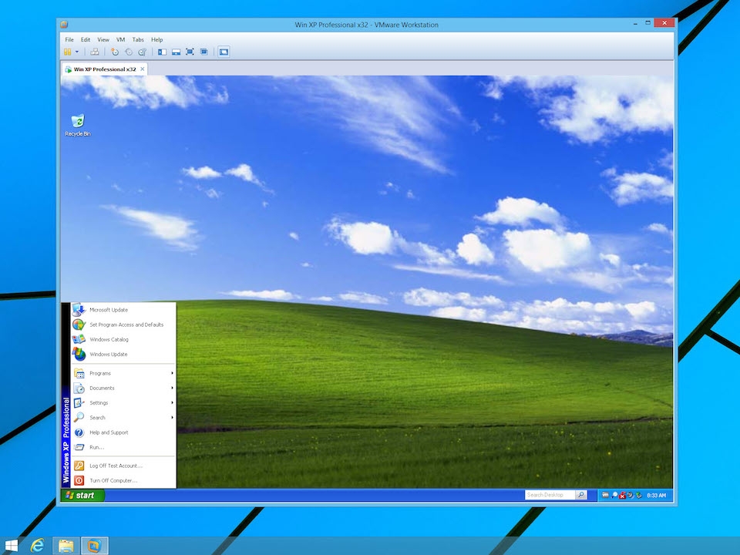Screen dimensions: 740x555
Task: Launch Internet Explorer from the host taskbar
Action: 36,545
